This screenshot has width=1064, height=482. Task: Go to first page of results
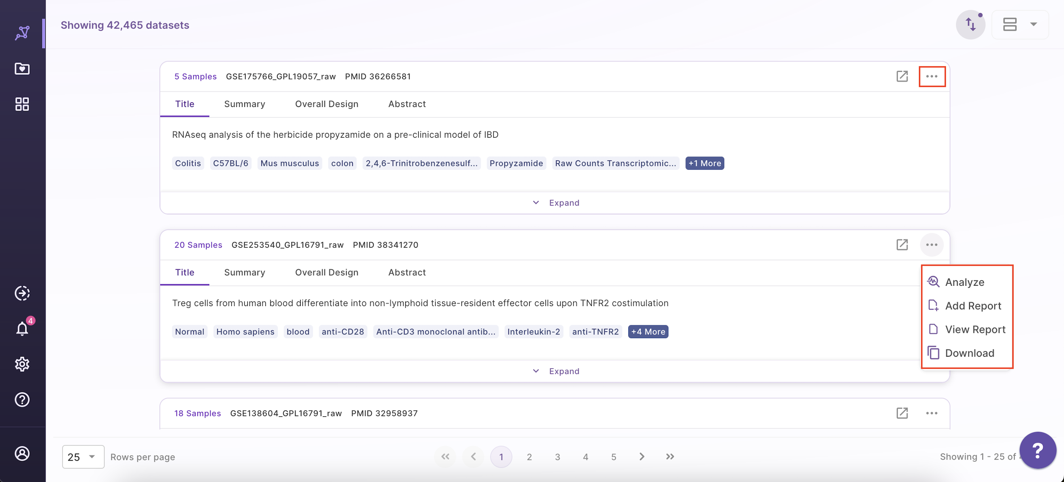click(x=445, y=456)
